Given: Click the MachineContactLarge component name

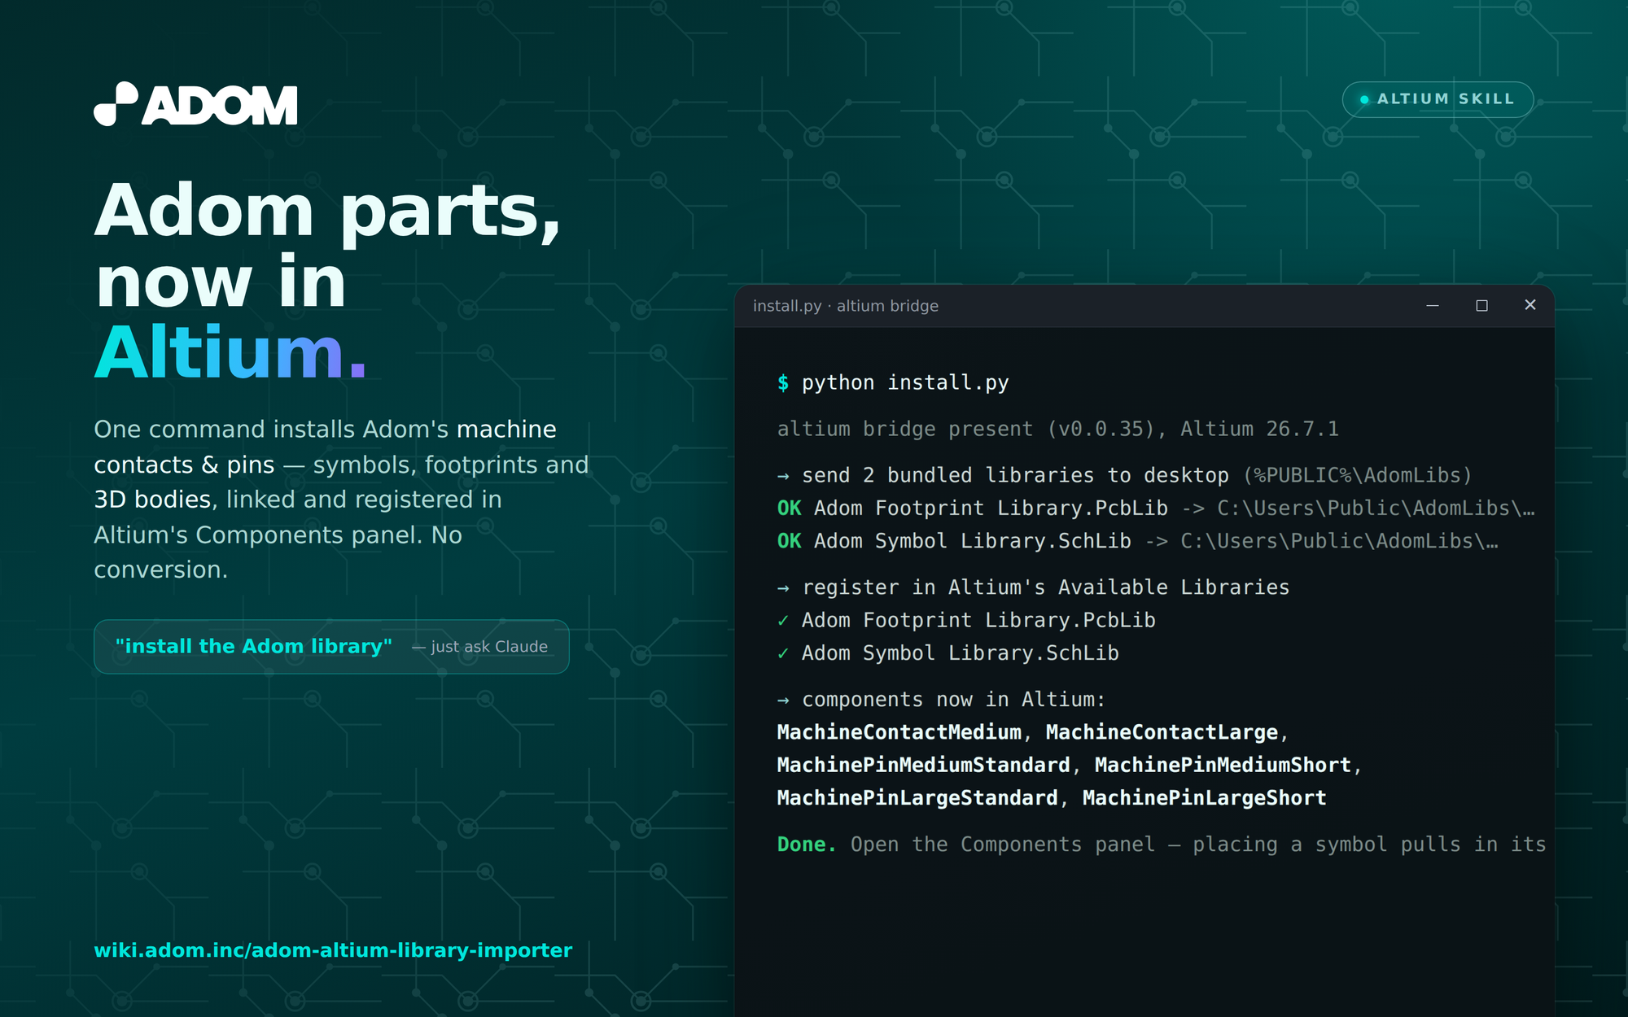Looking at the screenshot, I should tap(1162, 732).
